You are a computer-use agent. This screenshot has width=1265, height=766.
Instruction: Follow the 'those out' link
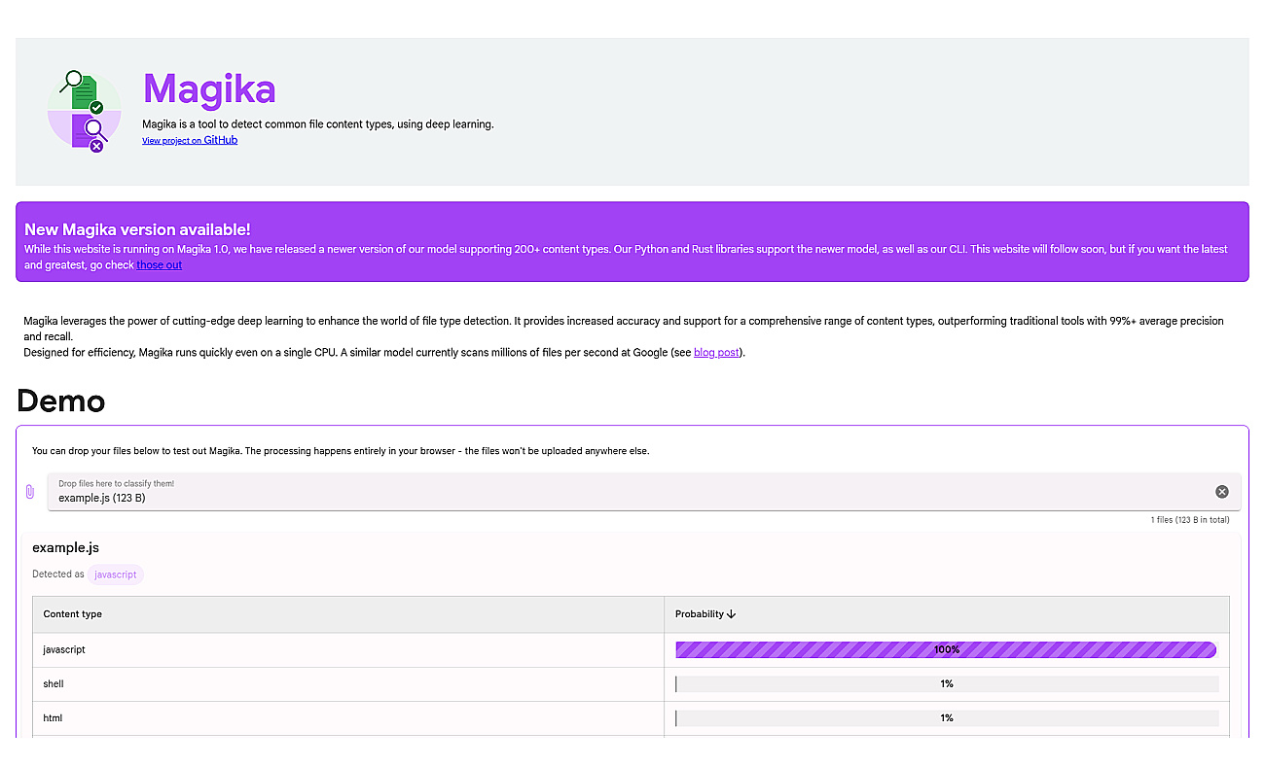[159, 264]
